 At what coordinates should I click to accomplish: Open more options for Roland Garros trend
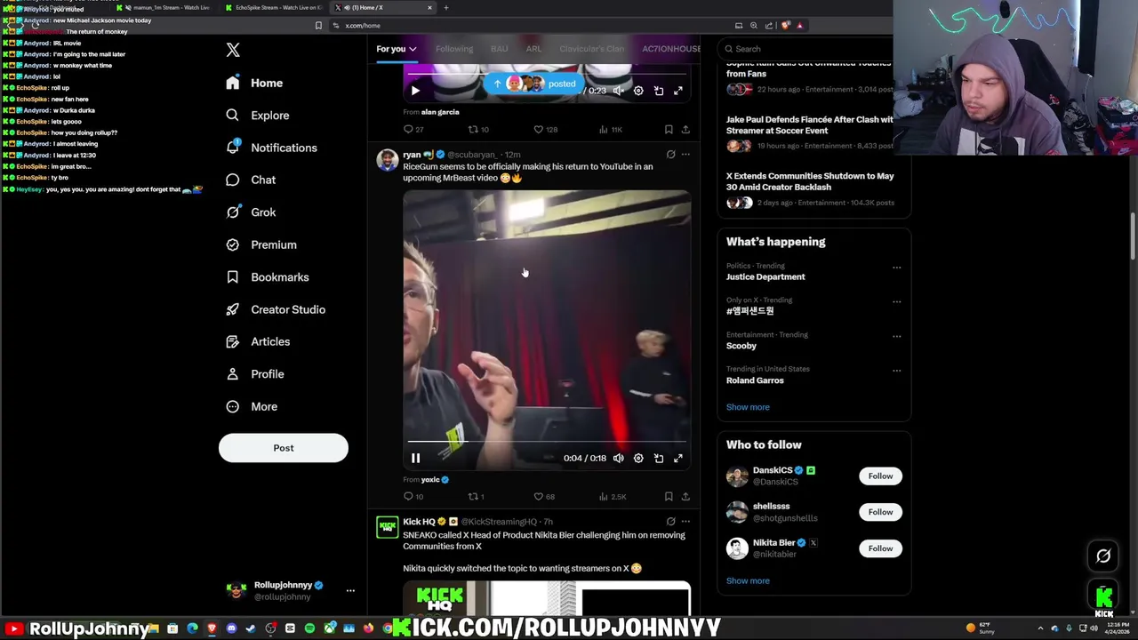(x=896, y=371)
